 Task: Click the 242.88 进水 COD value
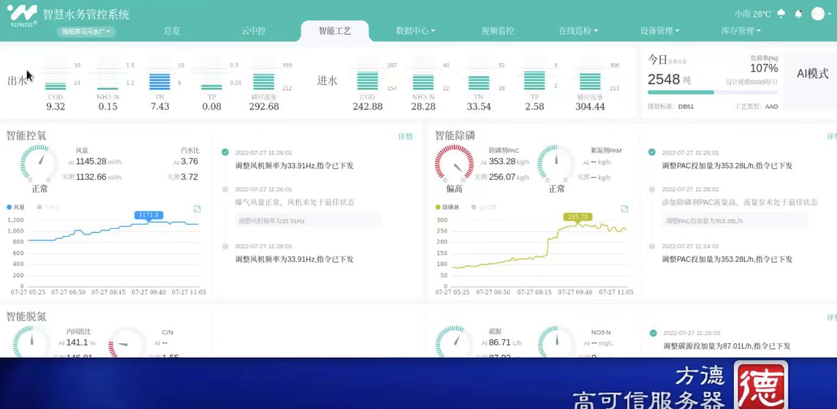click(x=367, y=106)
